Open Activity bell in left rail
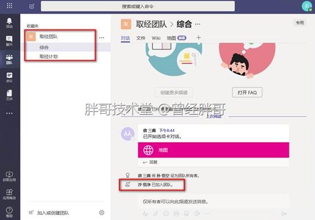Image resolution: width=315 pixels, height=220 pixels. tap(9, 23)
